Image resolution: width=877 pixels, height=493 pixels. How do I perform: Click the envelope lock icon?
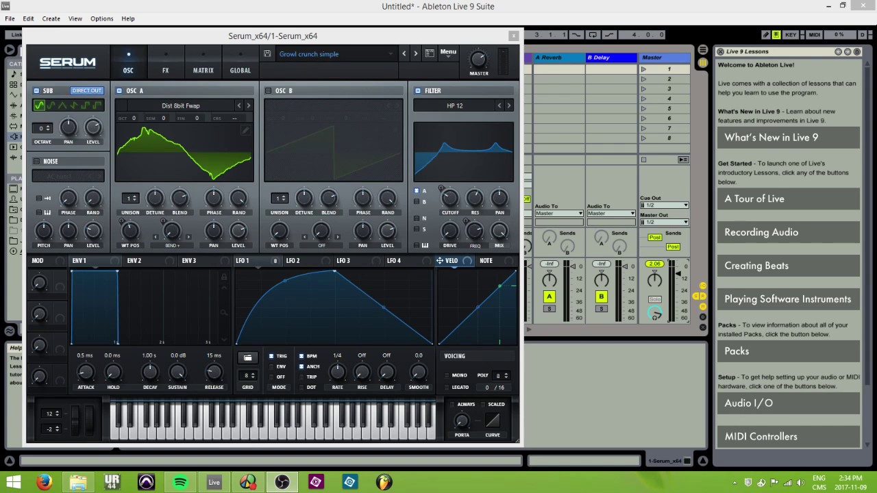click(223, 277)
